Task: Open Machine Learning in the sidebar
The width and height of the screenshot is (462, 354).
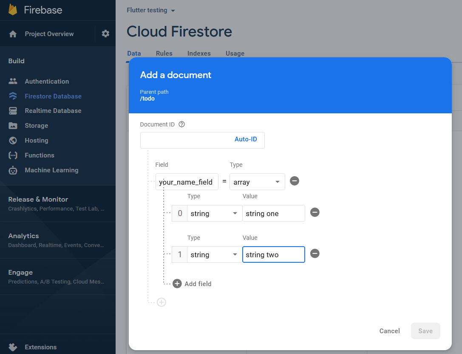Action: (x=51, y=170)
